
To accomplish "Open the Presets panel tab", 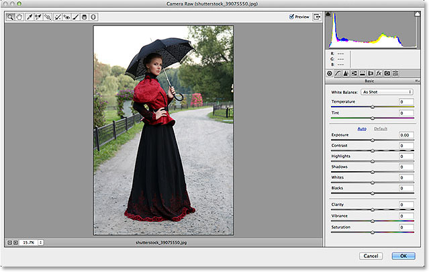I will (x=395, y=73).
